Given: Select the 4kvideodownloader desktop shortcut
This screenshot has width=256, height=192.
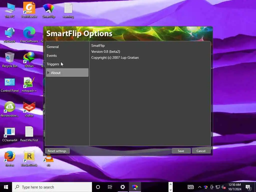Looking at the screenshot, I should tap(10, 109).
